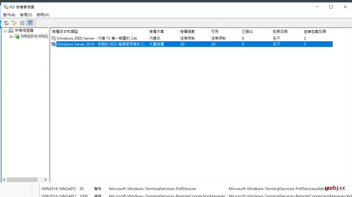The width and height of the screenshot is (352, 197).
Task: Click 警告 level in background event list
Action: pyautogui.click(x=98, y=189)
